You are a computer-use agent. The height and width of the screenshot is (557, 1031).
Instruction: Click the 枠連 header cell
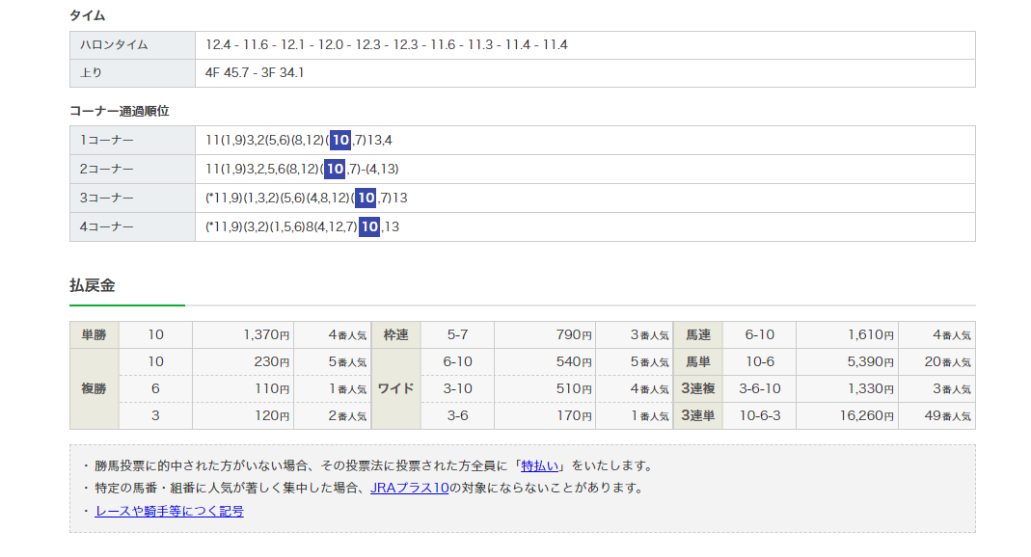[395, 335]
